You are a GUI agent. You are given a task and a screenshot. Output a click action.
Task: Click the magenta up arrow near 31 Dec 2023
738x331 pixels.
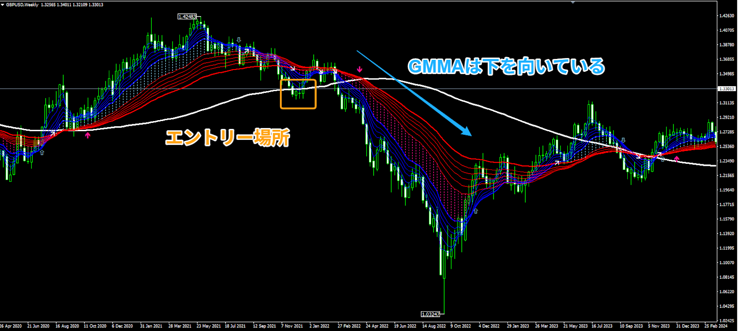pos(677,159)
